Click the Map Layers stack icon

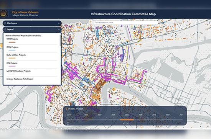[x=5, y=23]
